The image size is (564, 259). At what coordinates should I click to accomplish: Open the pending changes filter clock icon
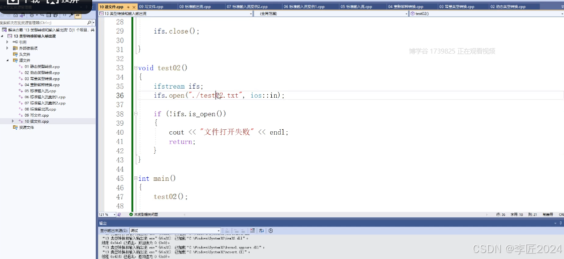tap(32, 15)
